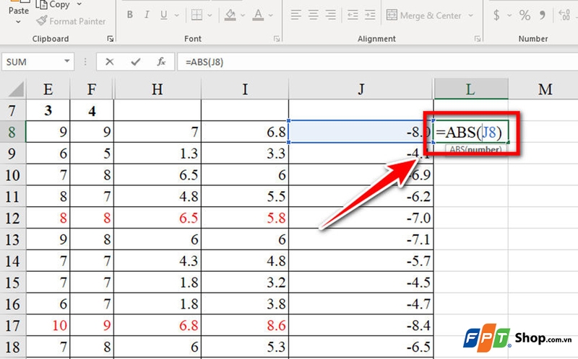Screen dimensions: 578x359
Task: Open Name Box dropdown arrow
Action: click(x=66, y=61)
